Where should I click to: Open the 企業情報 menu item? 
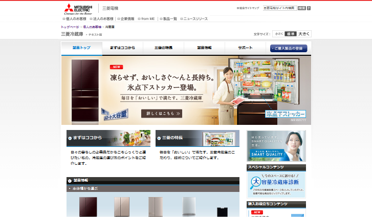126,19
